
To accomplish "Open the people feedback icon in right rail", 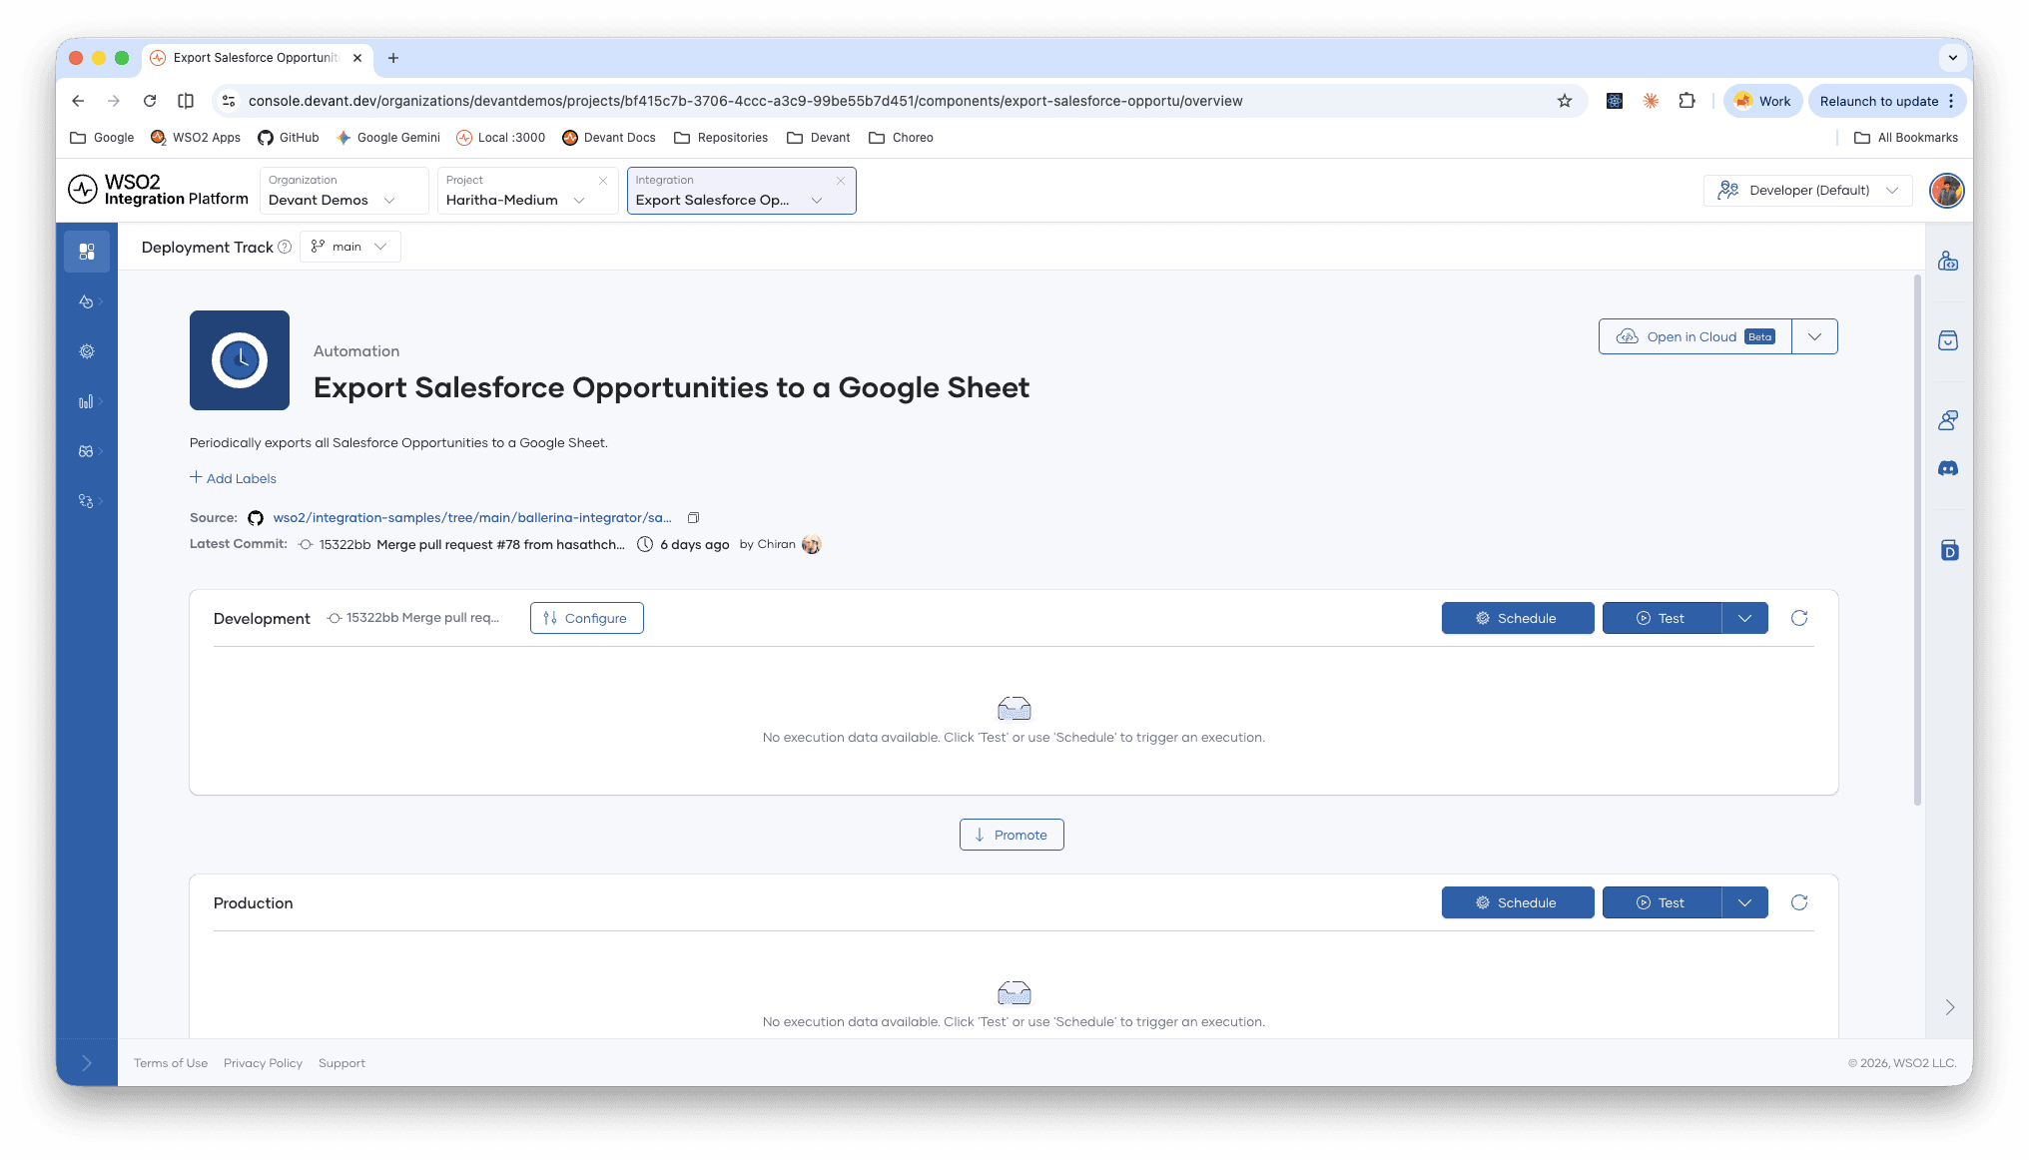I will coord(1948,420).
